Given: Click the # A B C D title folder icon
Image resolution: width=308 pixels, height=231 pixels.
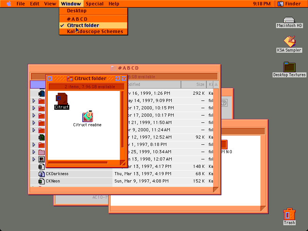Looking at the screenshot, I should 114,68.
